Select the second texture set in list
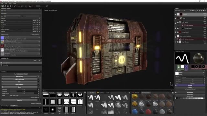Viewport: 207px width, 116px height. click(21, 65)
